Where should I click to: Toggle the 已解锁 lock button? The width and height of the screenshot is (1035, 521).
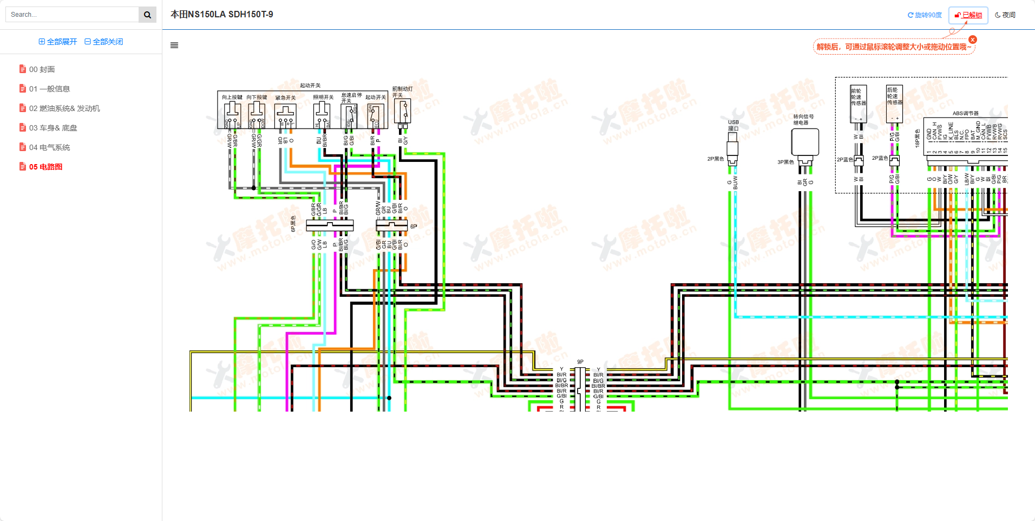pyautogui.click(x=968, y=15)
